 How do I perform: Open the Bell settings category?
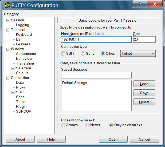click(x=19, y=39)
